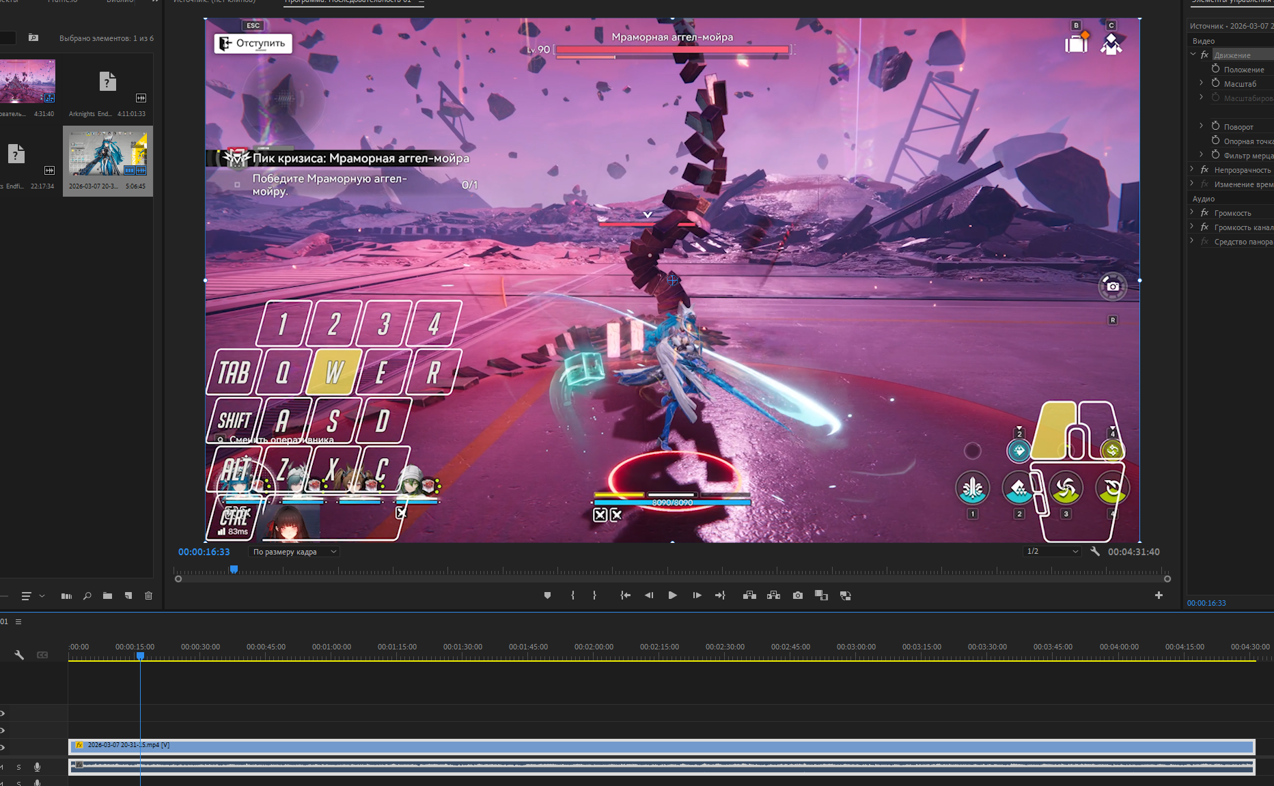Toggle the Опорная точка stopwatch
This screenshot has height=786, width=1274.
[1215, 141]
